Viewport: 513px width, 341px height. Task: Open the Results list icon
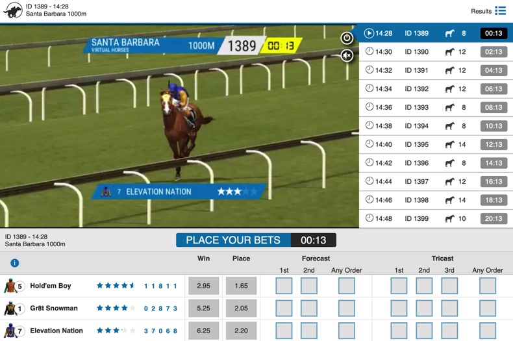point(500,11)
